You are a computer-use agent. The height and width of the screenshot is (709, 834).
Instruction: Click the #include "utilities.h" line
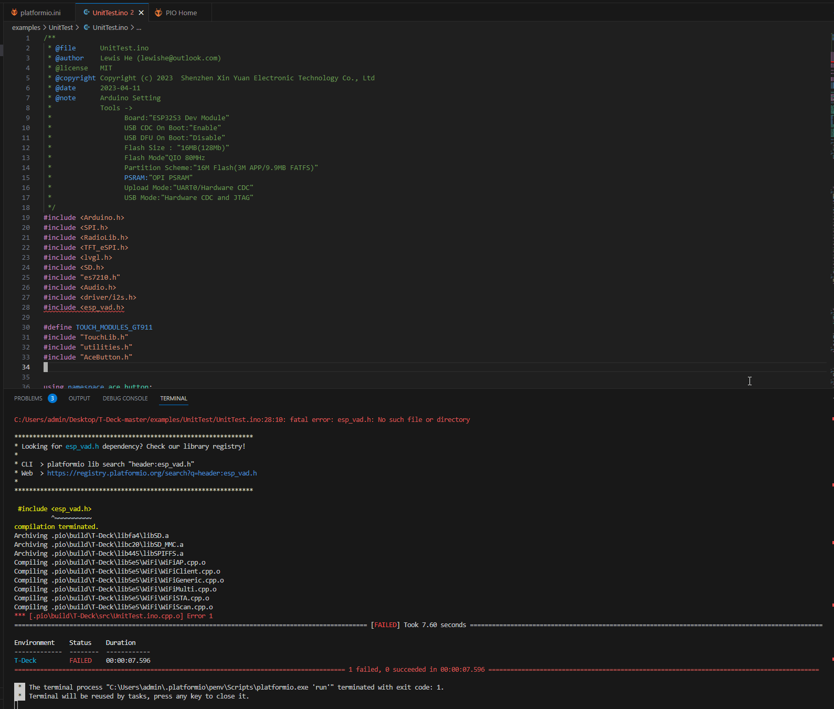88,347
